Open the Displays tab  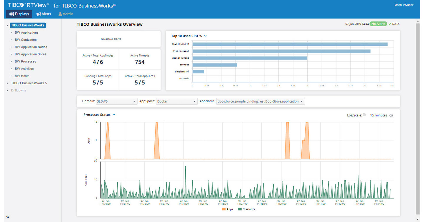tap(19, 14)
